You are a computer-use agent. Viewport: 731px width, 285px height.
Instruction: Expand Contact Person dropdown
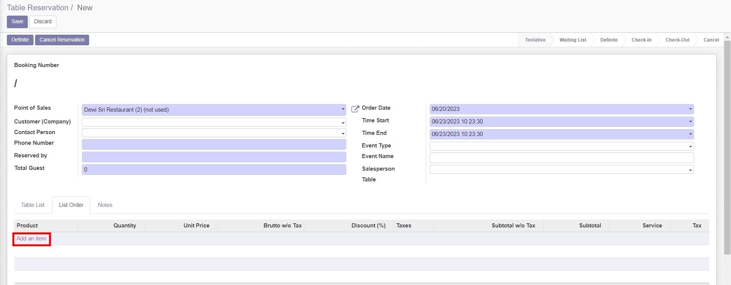pos(343,133)
